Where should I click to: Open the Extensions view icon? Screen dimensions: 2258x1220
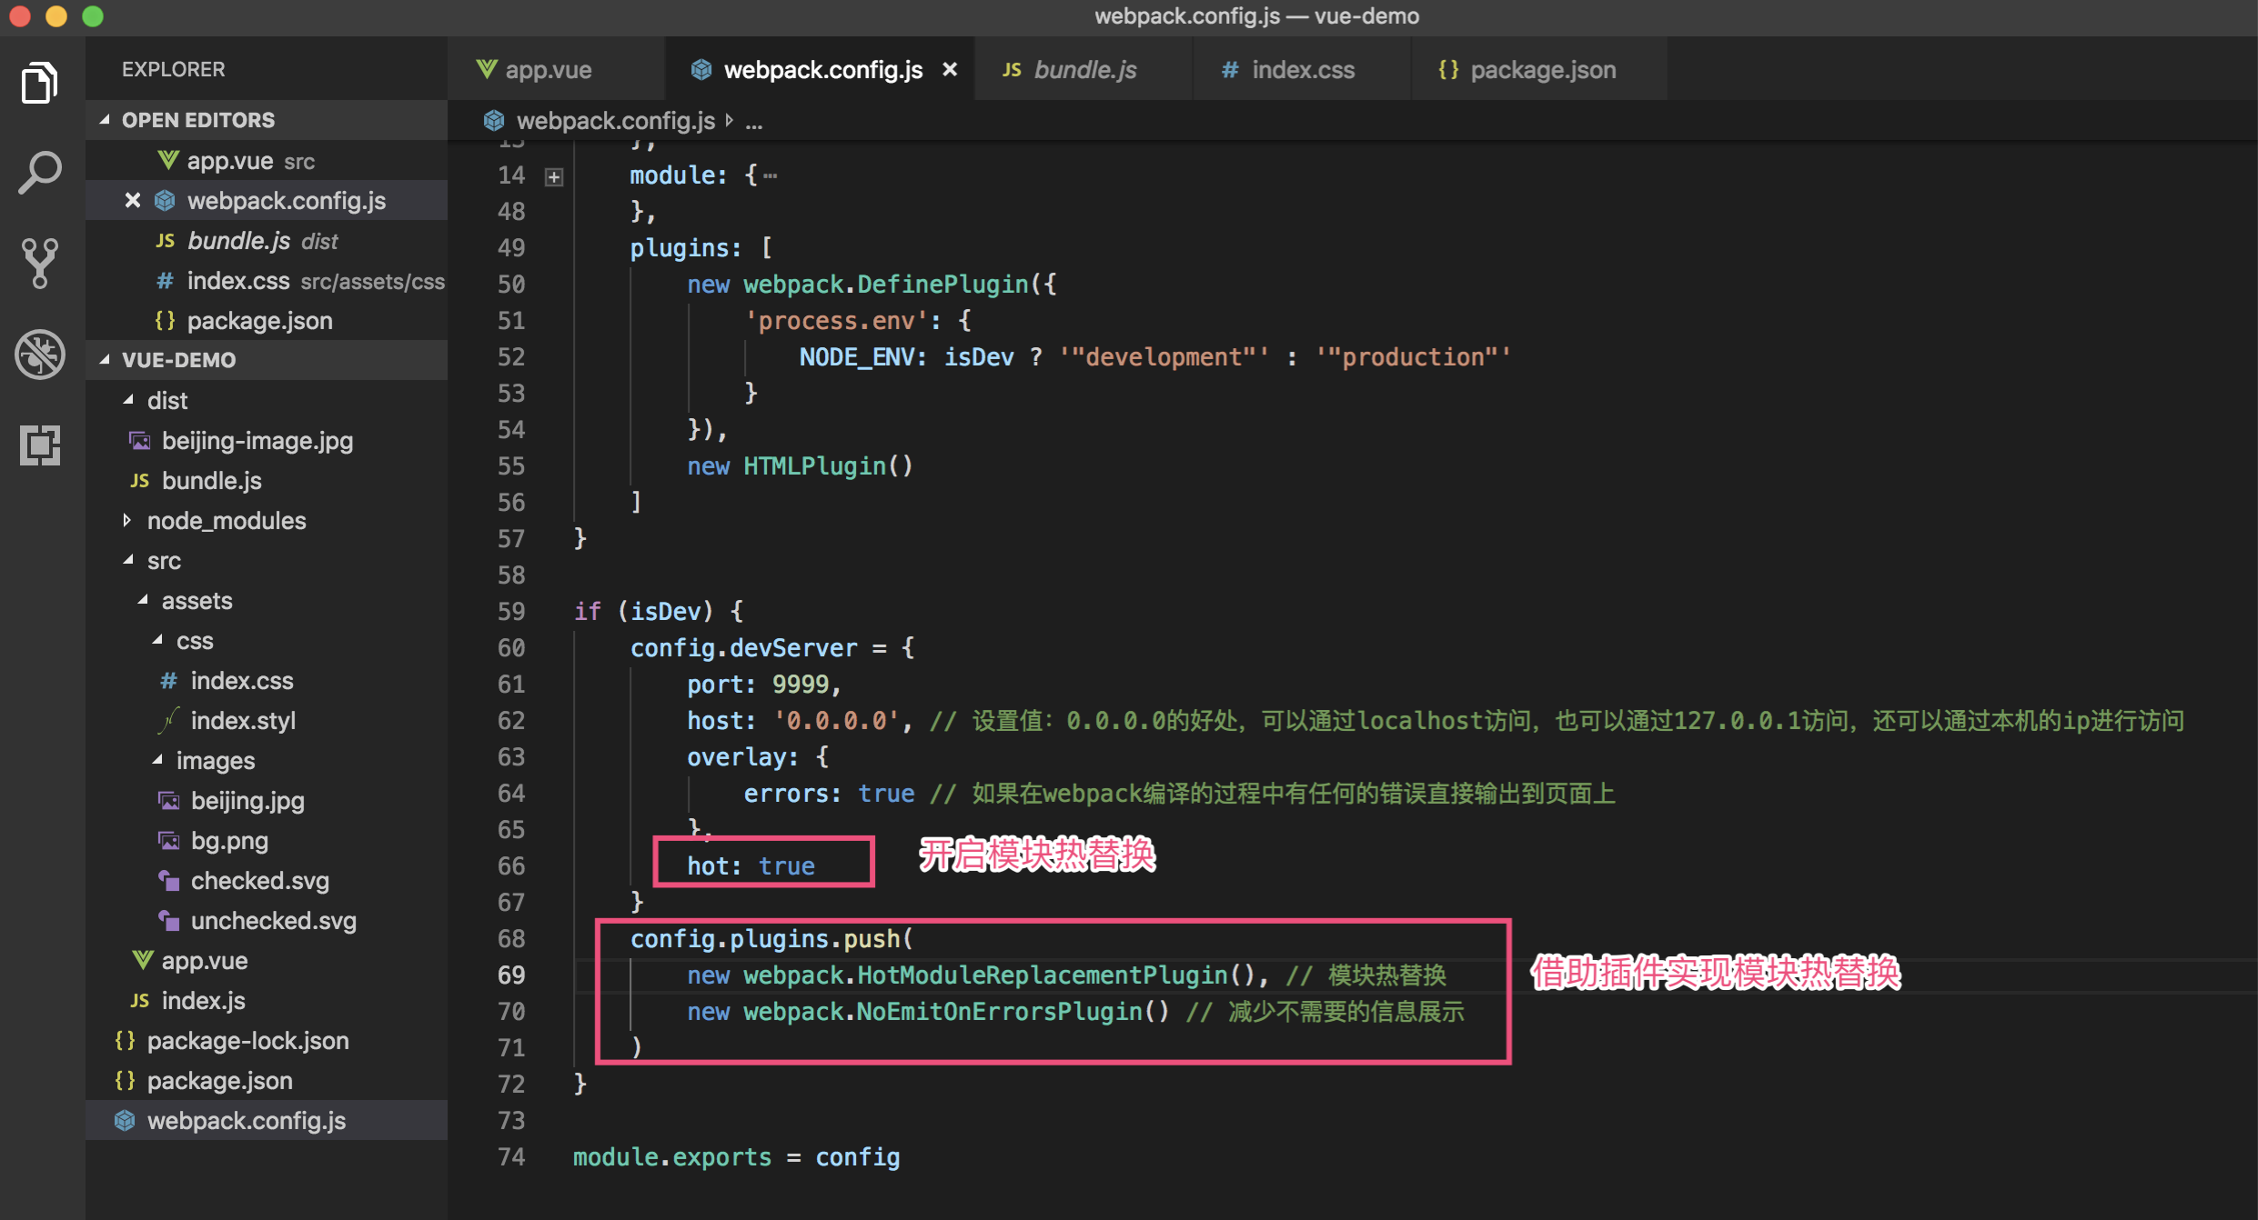[39, 445]
